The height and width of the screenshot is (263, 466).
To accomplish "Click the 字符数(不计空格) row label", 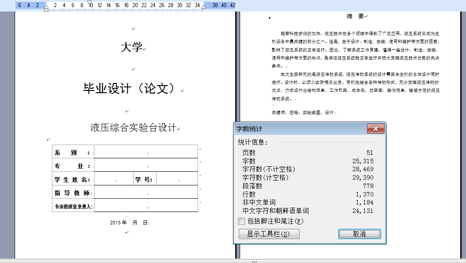I will point(269,169).
